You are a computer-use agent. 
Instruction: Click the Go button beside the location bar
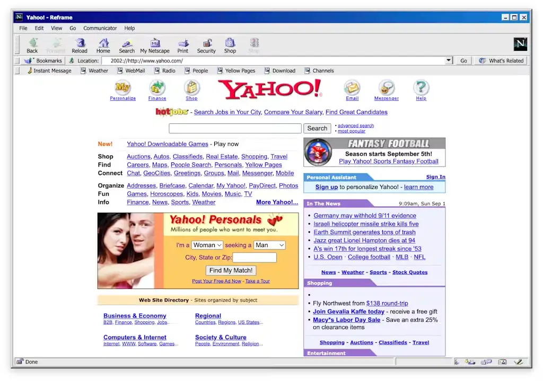[463, 60]
